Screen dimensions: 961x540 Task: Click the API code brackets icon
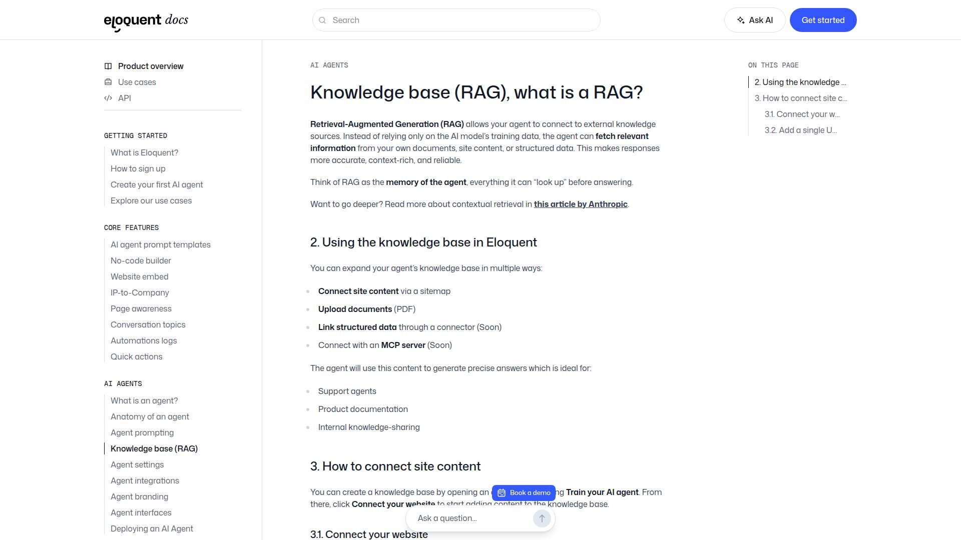coord(108,98)
